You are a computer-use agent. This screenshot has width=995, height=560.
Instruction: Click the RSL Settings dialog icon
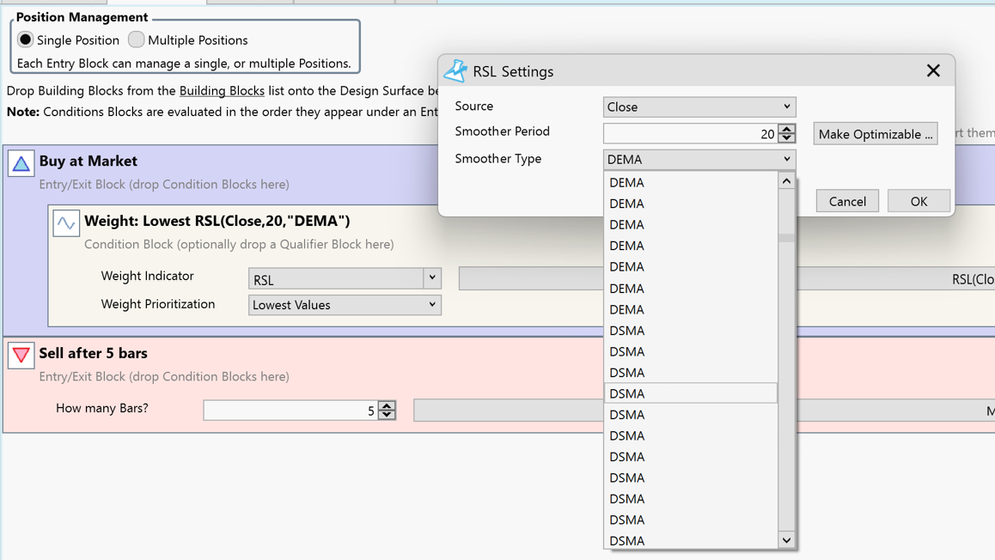click(455, 71)
